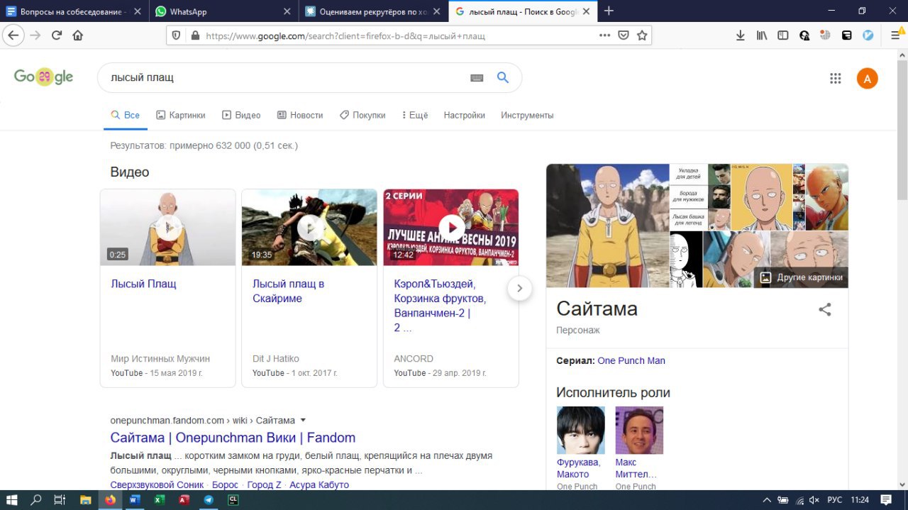The height and width of the screenshot is (510, 908).
Task: Select Картинки search tab
Action: (x=181, y=115)
